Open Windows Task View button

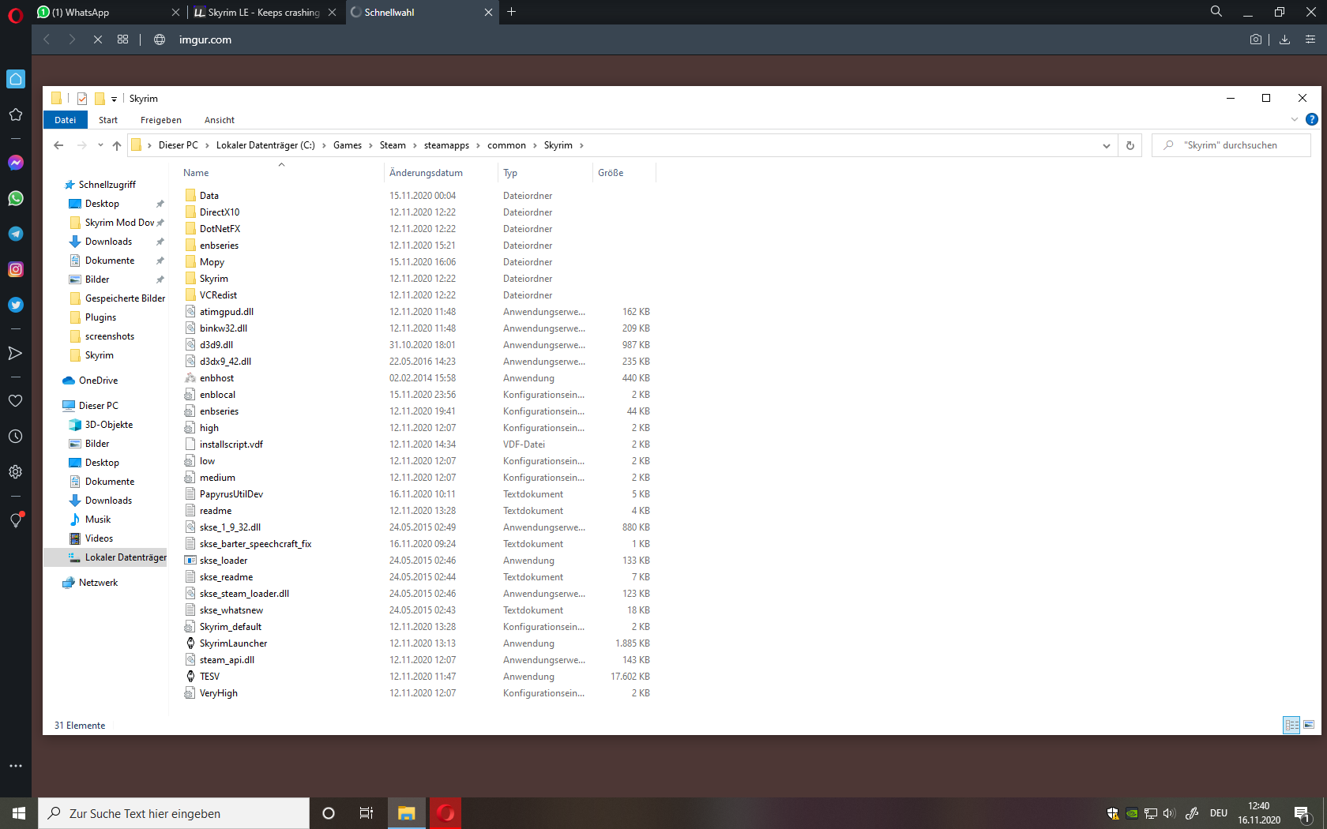(367, 813)
